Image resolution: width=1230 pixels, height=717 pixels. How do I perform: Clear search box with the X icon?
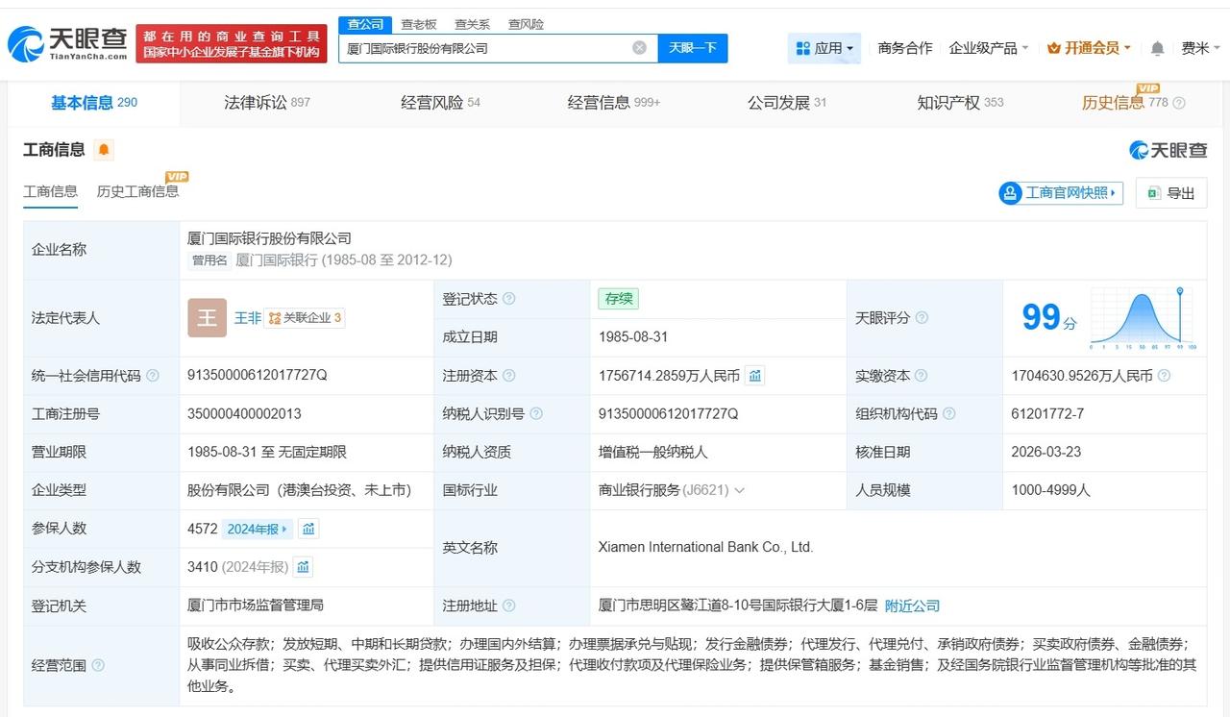[639, 48]
